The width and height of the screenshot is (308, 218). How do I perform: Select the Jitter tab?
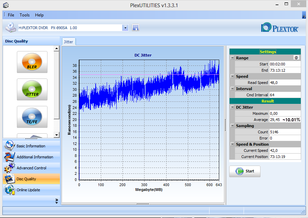pyautogui.click(x=68, y=42)
